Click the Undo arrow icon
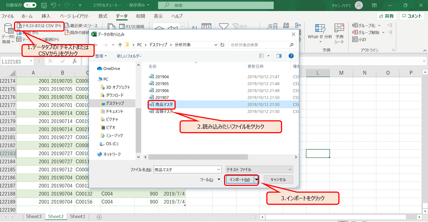The width and height of the screenshot is (428, 222). pos(53,5)
